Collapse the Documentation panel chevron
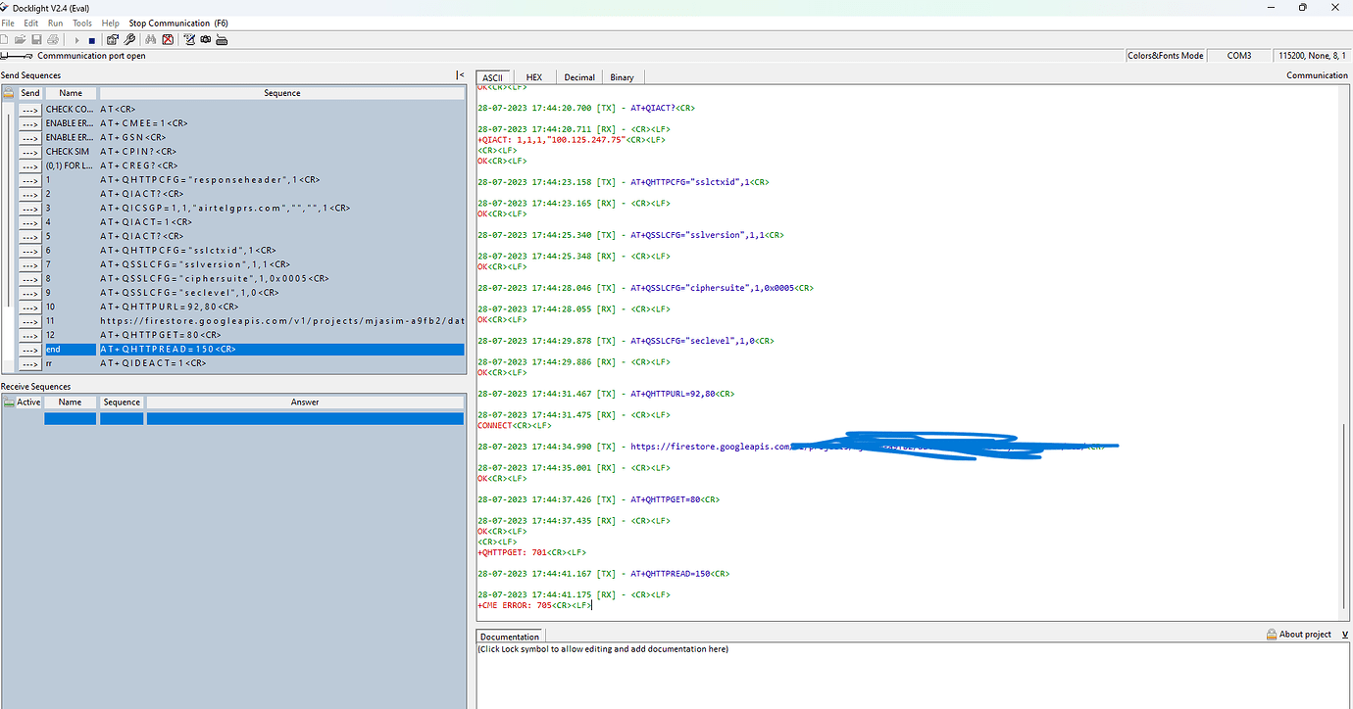This screenshot has height=709, width=1353. pyautogui.click(x=1344, y=635)
